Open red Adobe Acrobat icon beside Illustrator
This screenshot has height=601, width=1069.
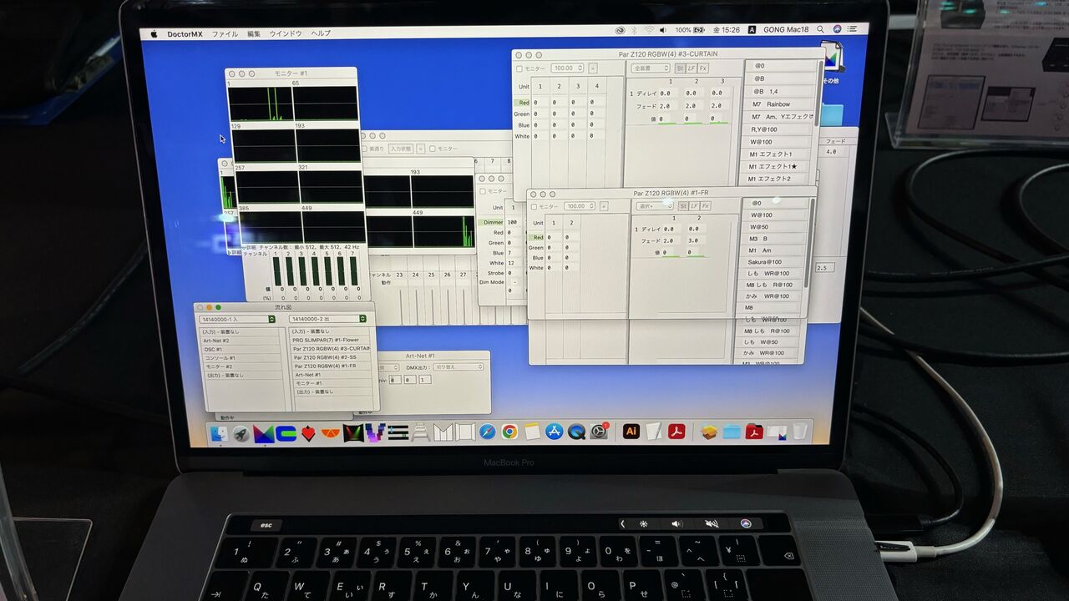coord(676,432)
